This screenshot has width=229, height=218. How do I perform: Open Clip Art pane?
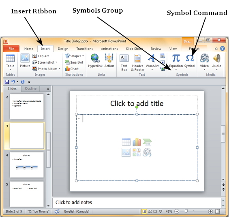[41, 56]
